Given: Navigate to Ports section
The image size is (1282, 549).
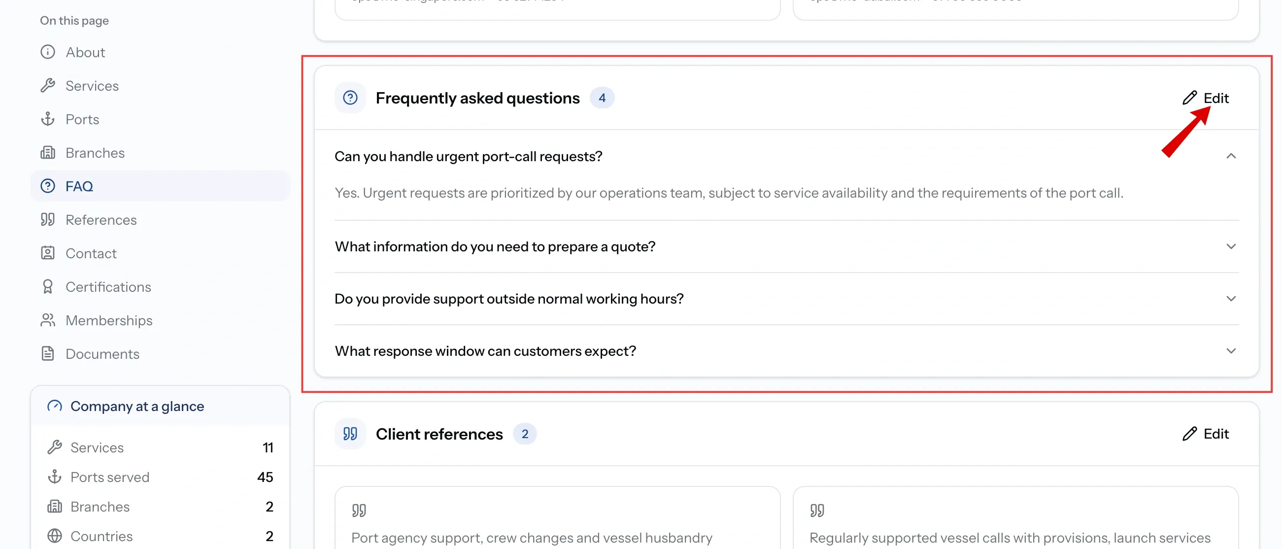Looking at the screenshot, I should click(x=160, y=119).
